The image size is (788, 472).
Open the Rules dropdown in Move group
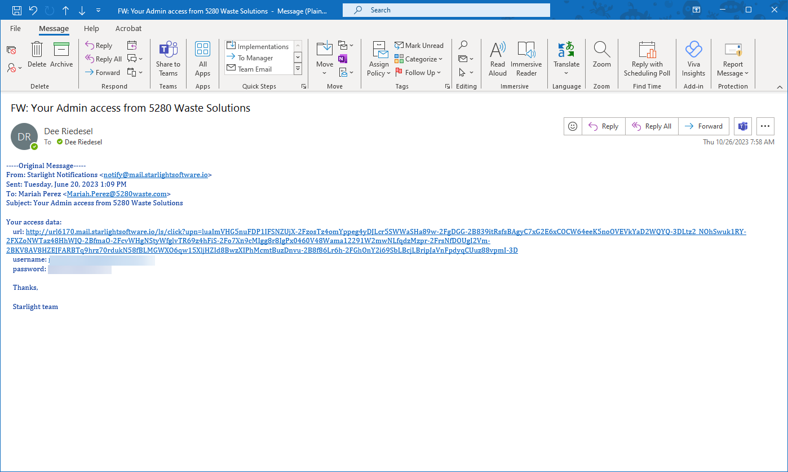pos(346,46)
